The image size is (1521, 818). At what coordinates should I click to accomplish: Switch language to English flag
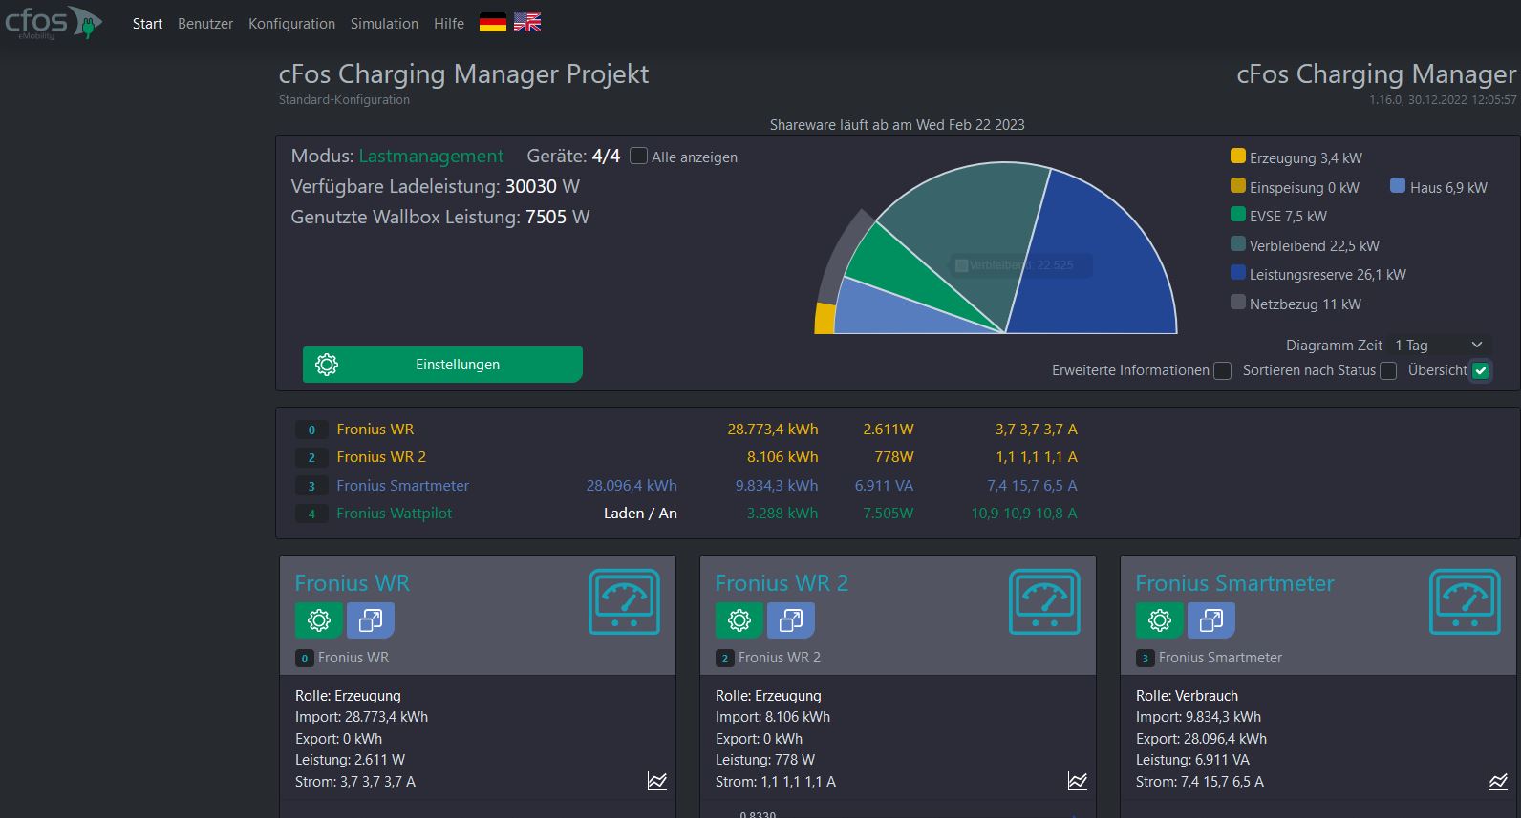tap(527, 23)
